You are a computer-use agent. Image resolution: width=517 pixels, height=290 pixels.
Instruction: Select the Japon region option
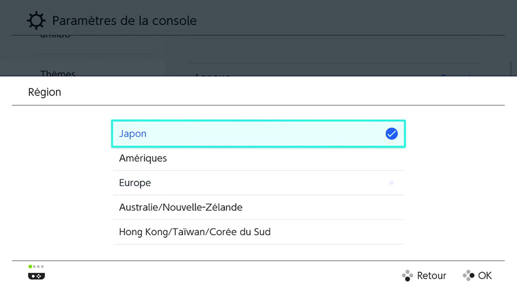click(x=258, y=134)
